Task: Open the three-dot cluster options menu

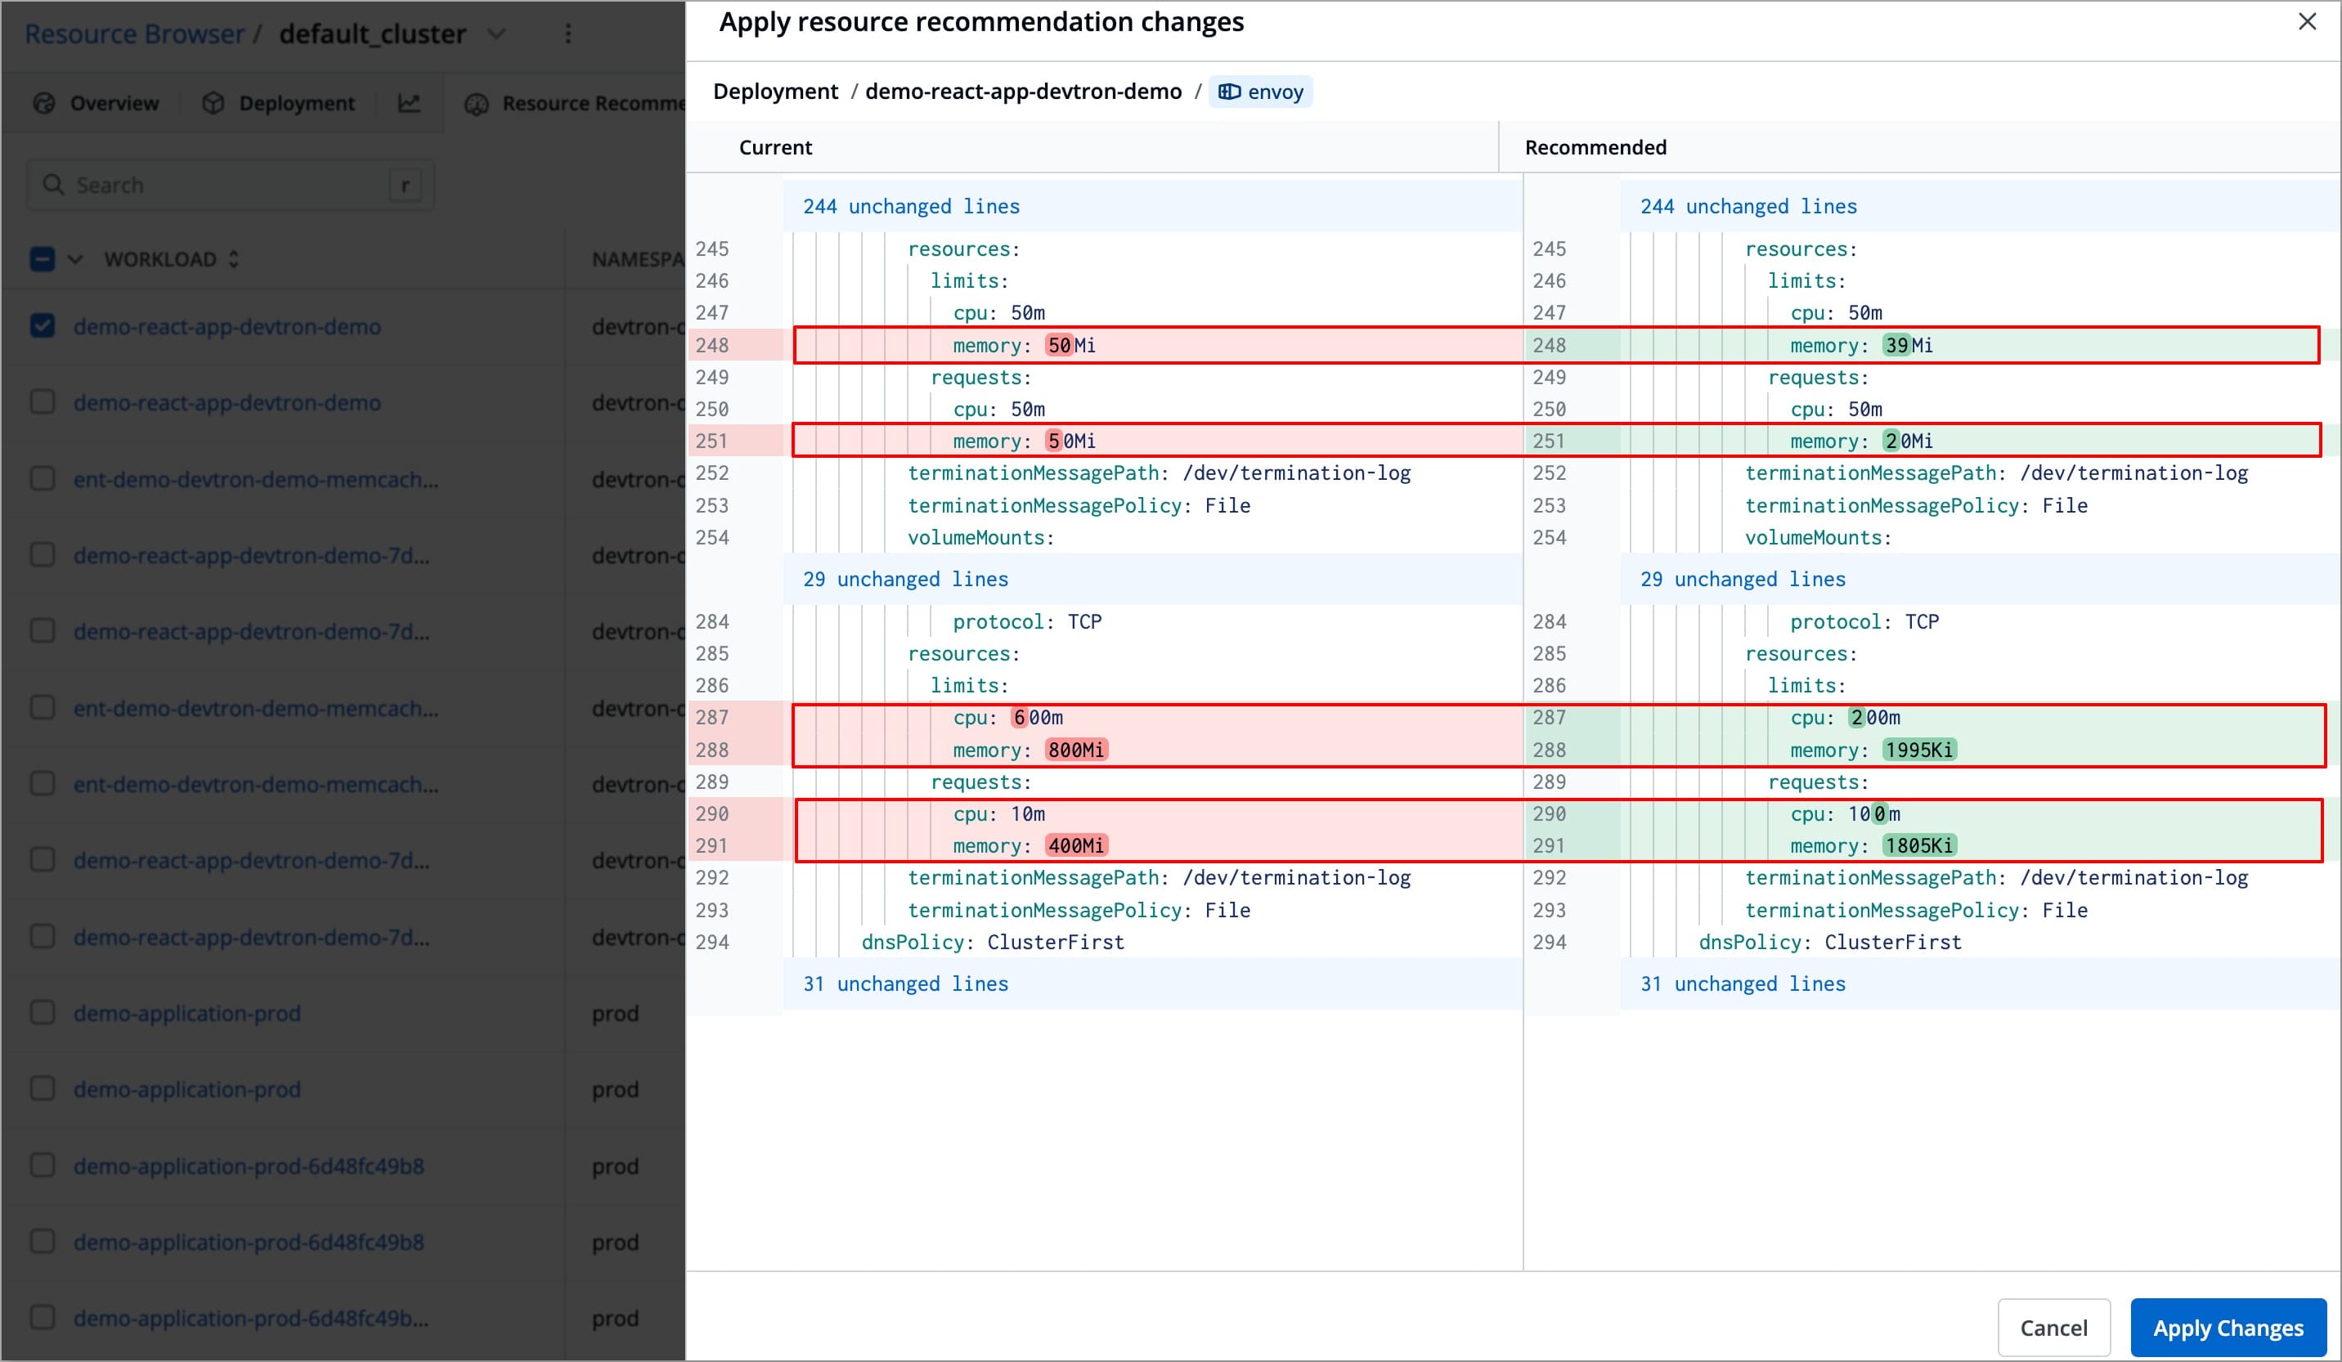Action: (x=568, y=34)
